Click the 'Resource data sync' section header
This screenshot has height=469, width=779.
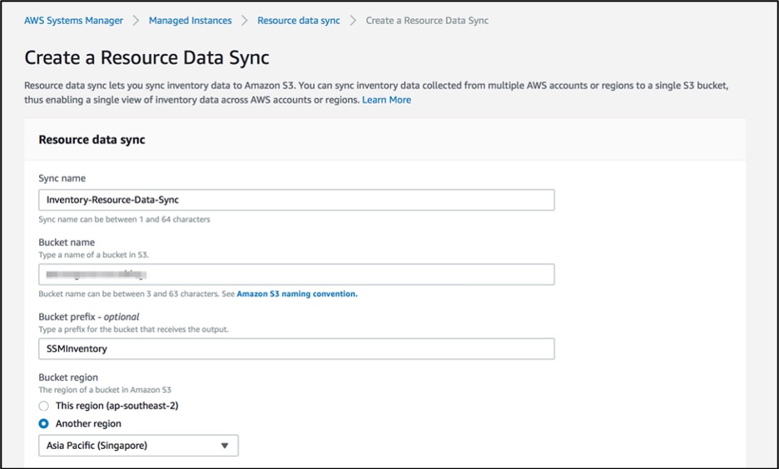coord(92,140)
